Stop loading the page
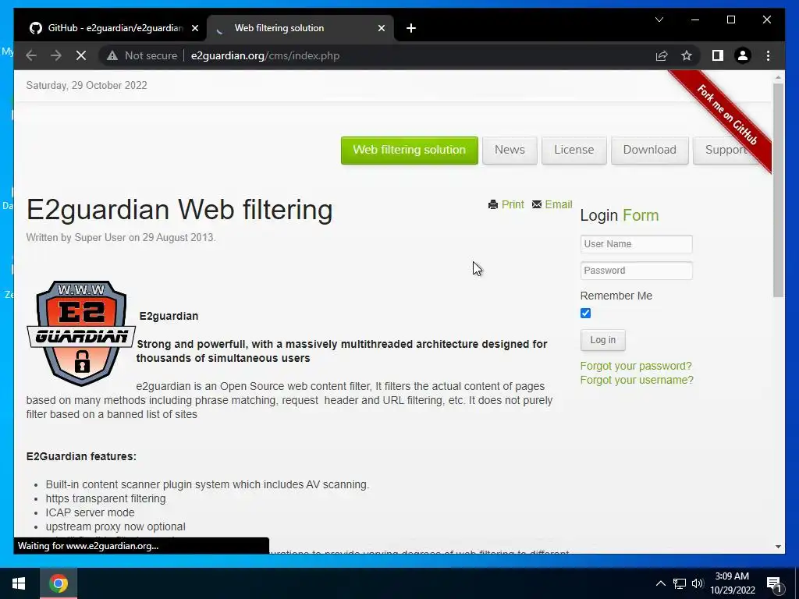Viewport: 799px width, 599px height. click(x=81, y=55)
